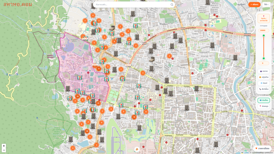Click the upper green price slider handle

coord(264,36)
